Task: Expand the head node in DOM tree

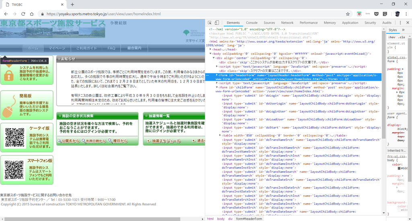Action: (x=210, y=49)
